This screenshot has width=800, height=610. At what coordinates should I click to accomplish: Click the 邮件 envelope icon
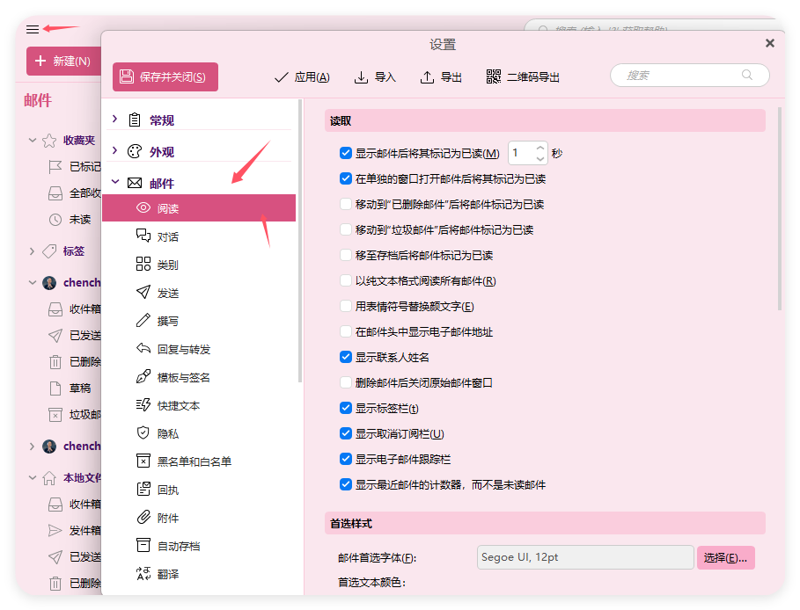[x=135, y=183]
